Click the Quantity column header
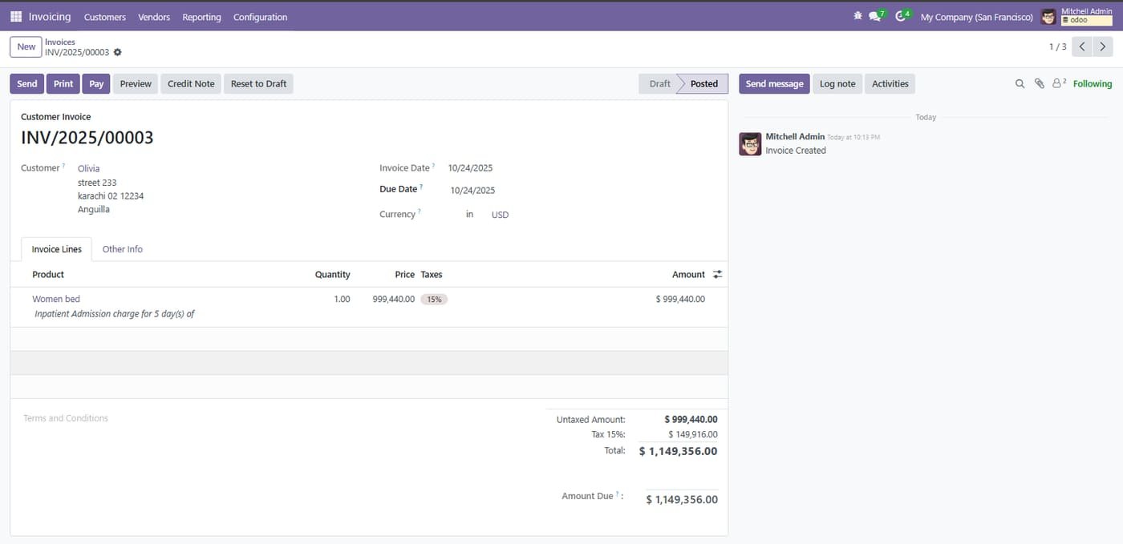 [332, 274]
